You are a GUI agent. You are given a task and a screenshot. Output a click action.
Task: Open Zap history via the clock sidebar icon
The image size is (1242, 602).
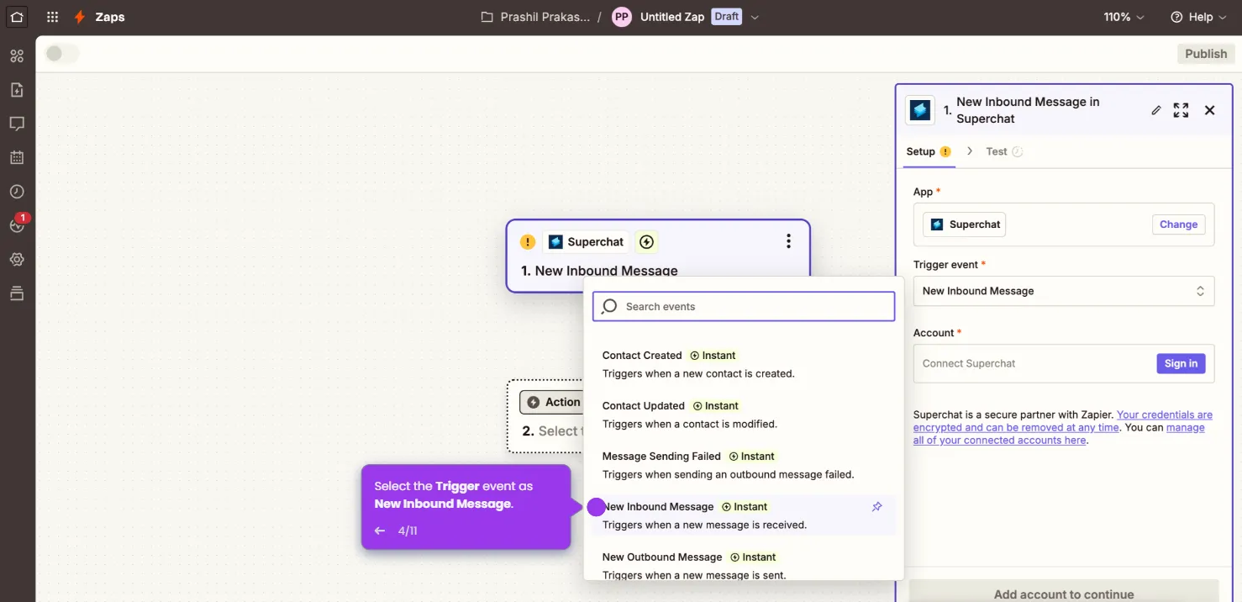tap(17, 191)
